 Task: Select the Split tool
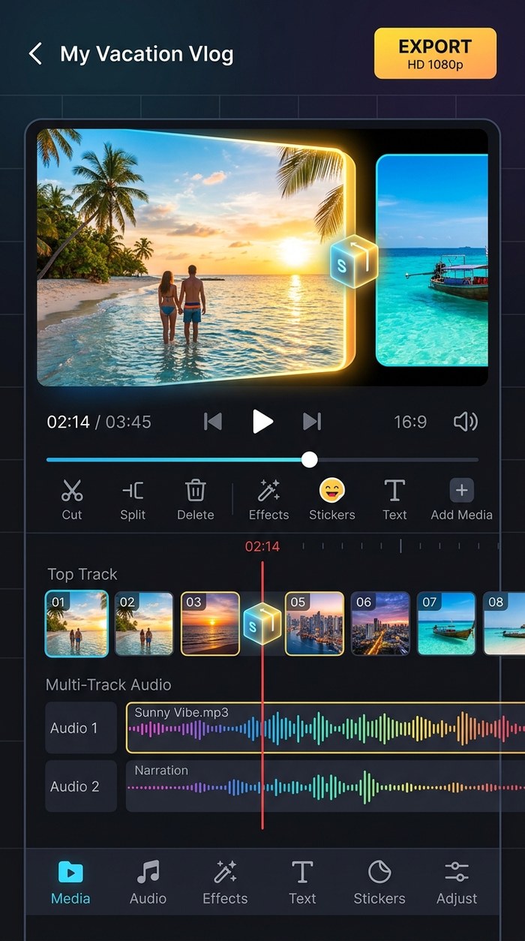[133, 500]
